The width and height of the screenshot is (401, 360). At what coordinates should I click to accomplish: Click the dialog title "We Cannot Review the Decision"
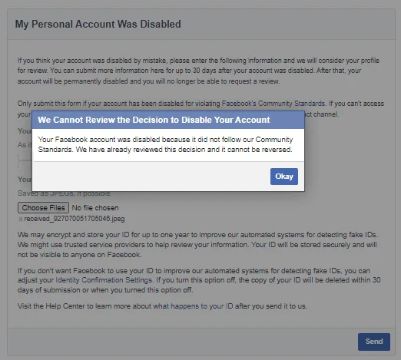[154, 120]
